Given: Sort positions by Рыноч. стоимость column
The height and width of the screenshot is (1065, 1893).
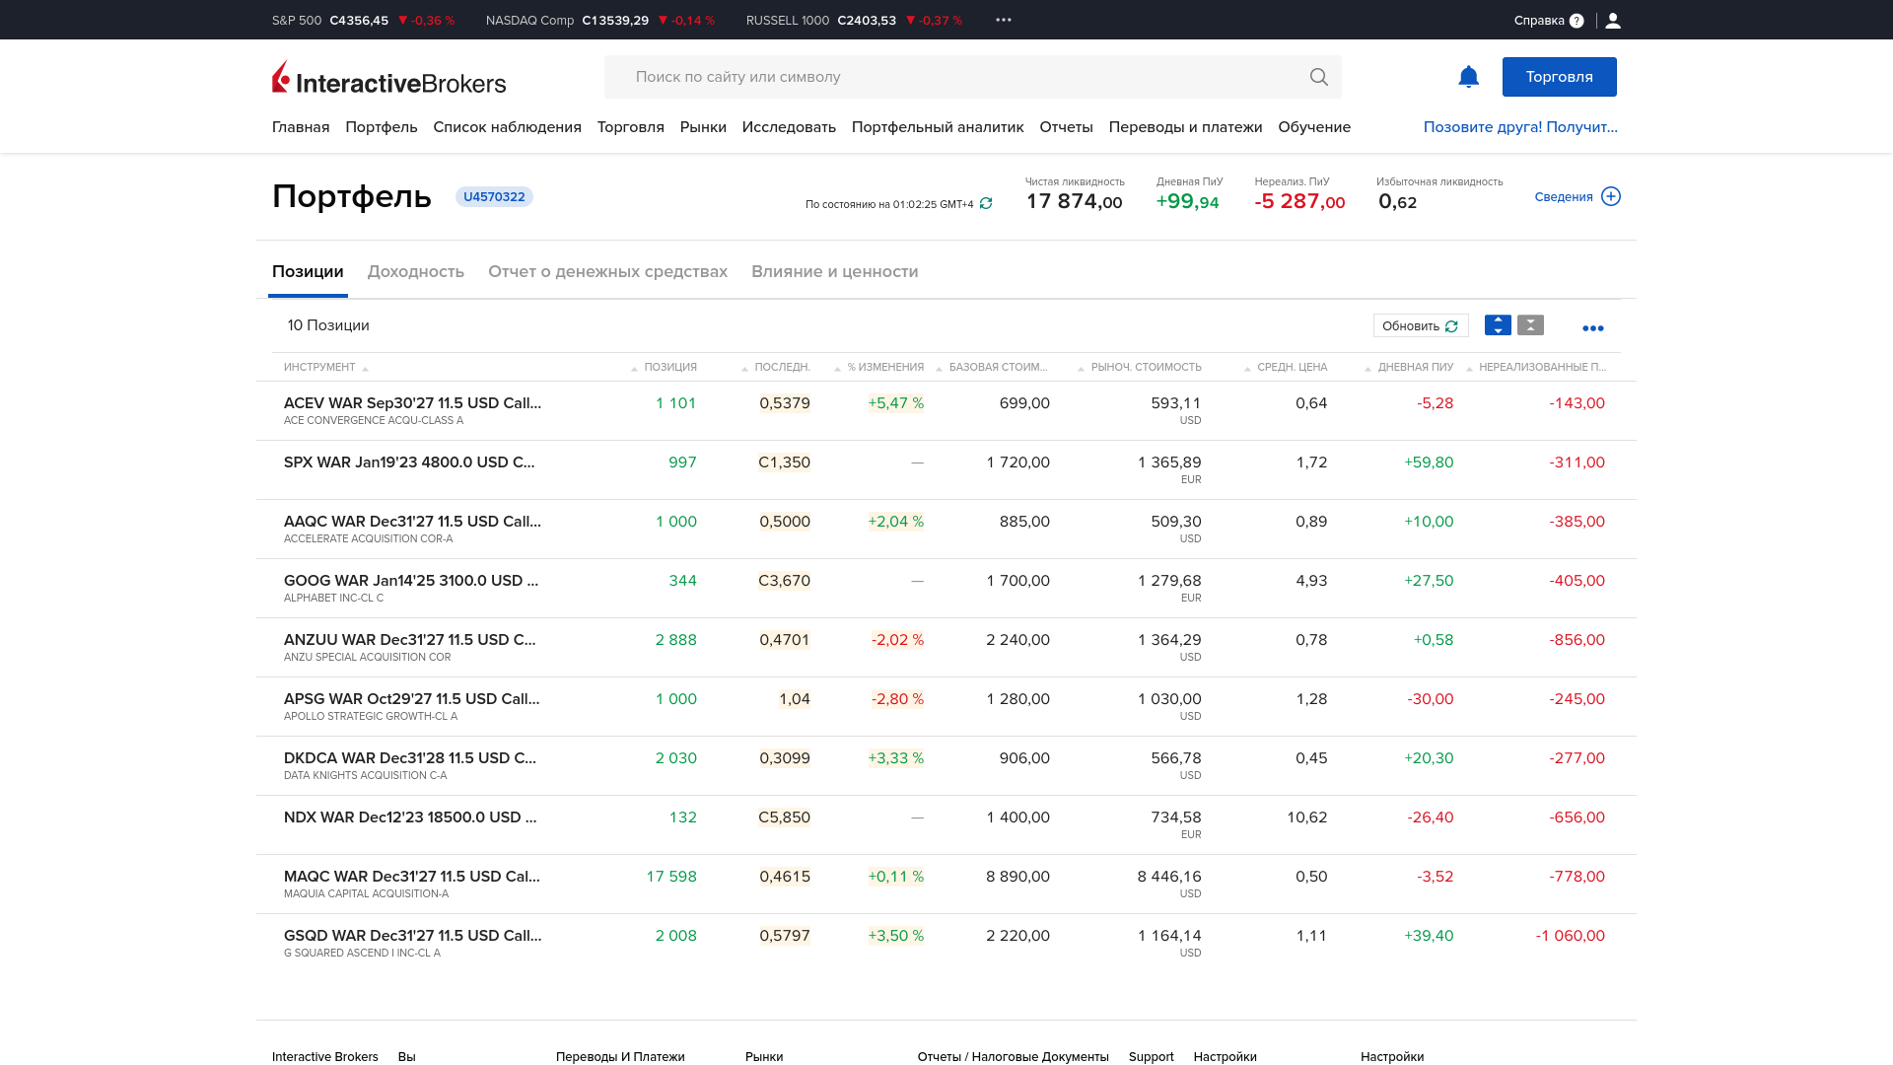Looking at the screenshot, I should [1146, 367].
